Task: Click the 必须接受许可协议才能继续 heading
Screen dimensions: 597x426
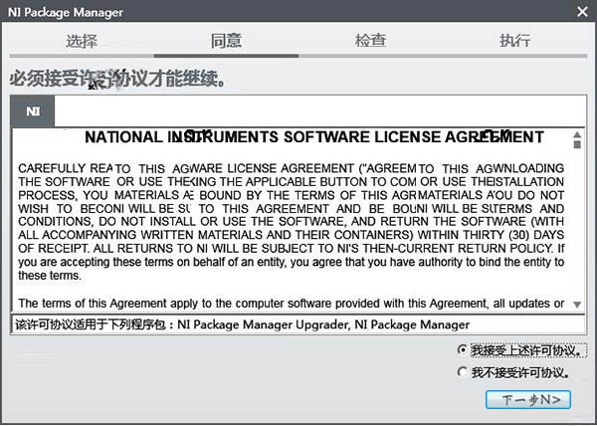Action: pyautogui.click(x=118, y=79)
